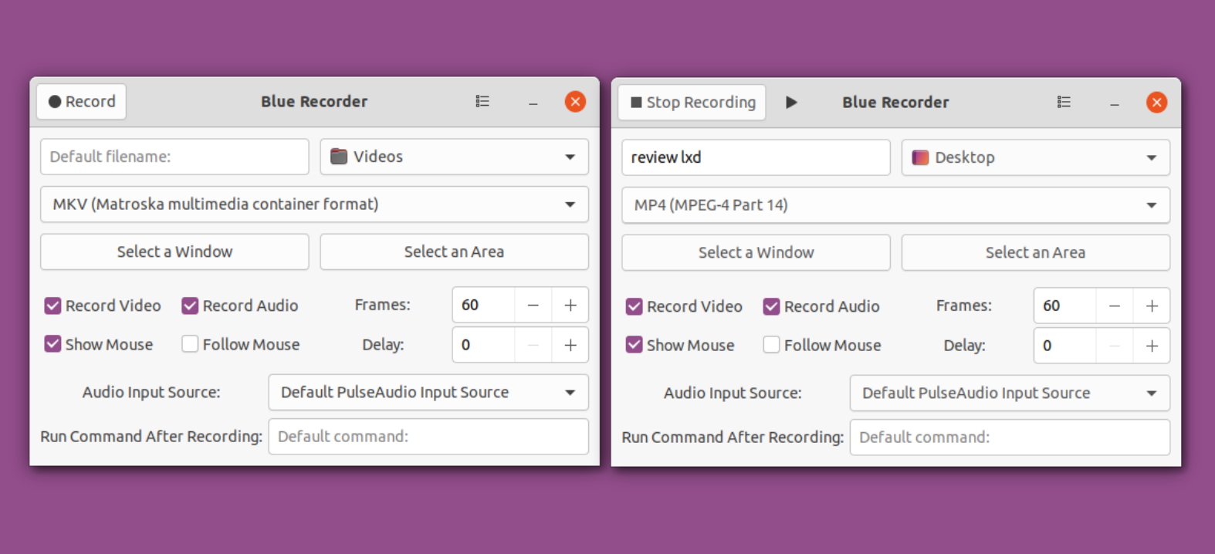Minimize the Blue Recorder window showing the Record button
The image size is (1215, 554).
533,102
